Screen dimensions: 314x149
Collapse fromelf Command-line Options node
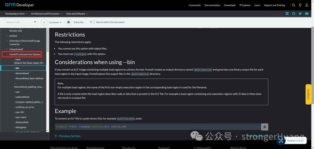point(7,54)
